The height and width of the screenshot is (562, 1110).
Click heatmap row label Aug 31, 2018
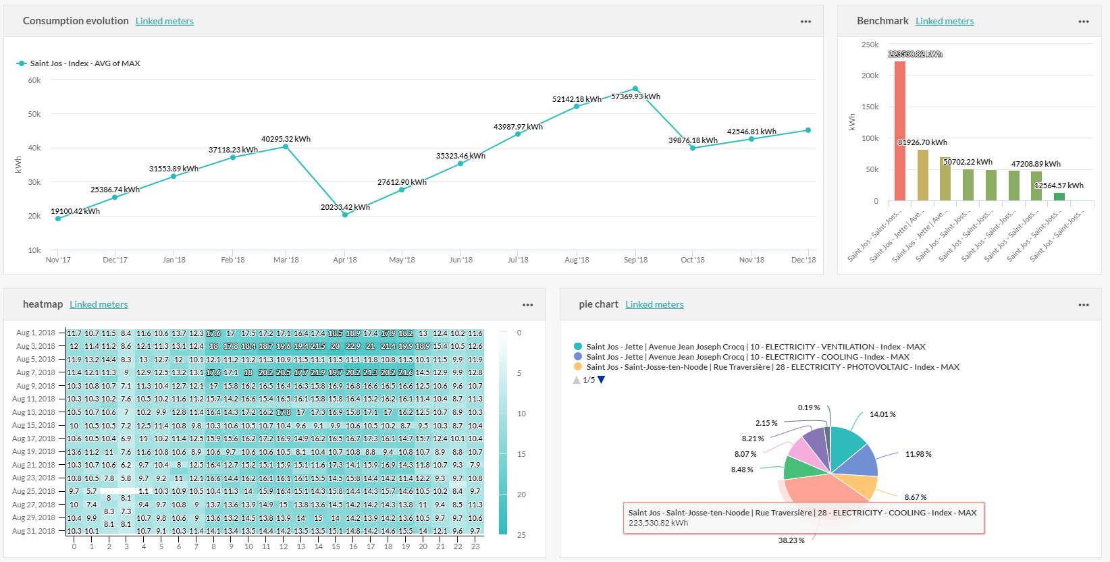(x=34, y=531)
